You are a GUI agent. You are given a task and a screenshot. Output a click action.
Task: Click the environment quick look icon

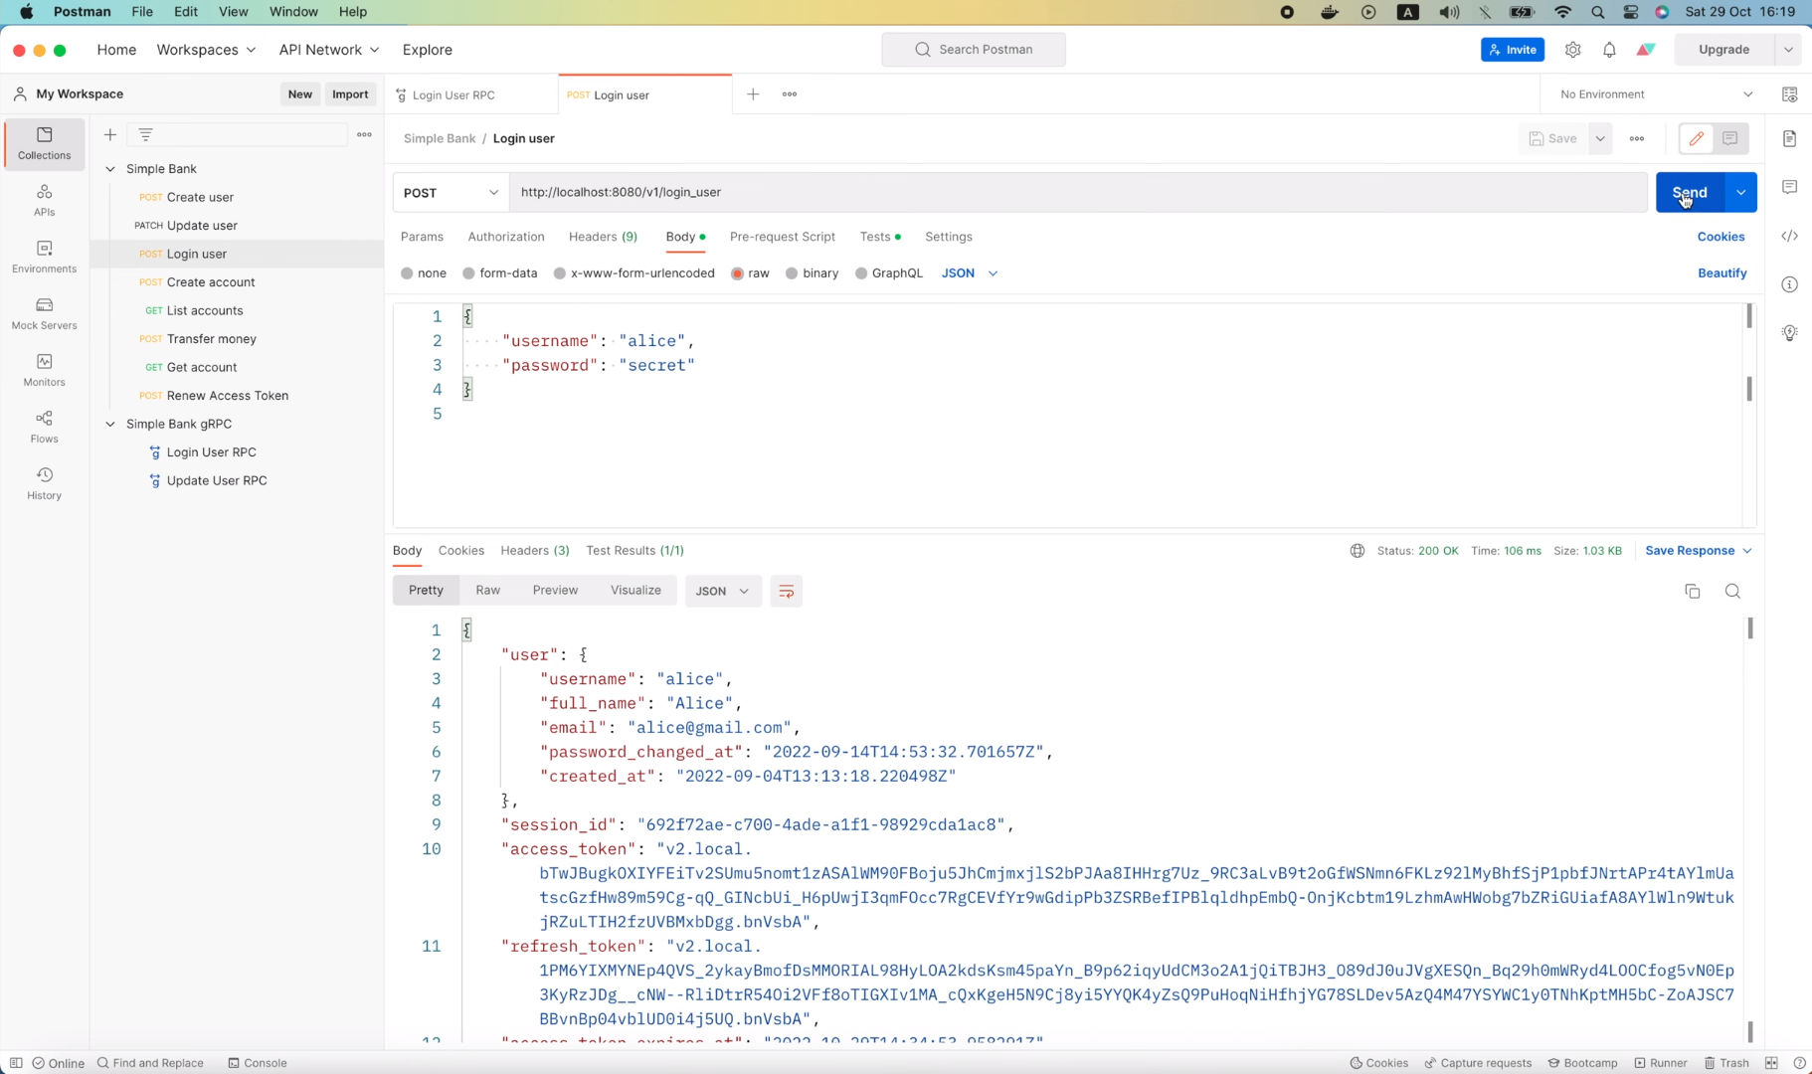[1789, 94]
